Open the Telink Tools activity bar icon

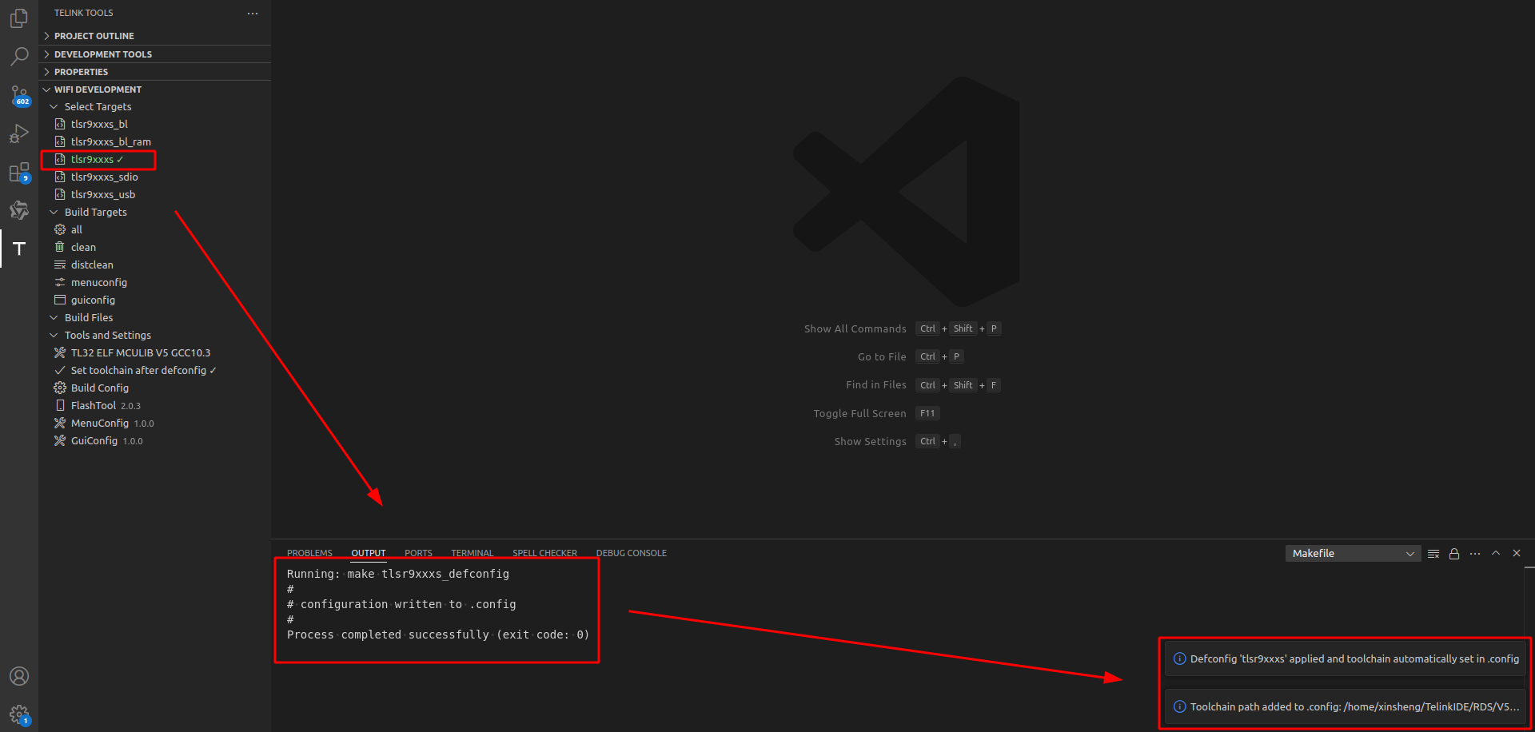pyautogui.click(x=18, y=249)
